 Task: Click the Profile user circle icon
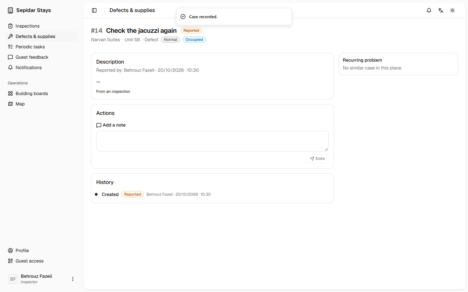[10, 251]
